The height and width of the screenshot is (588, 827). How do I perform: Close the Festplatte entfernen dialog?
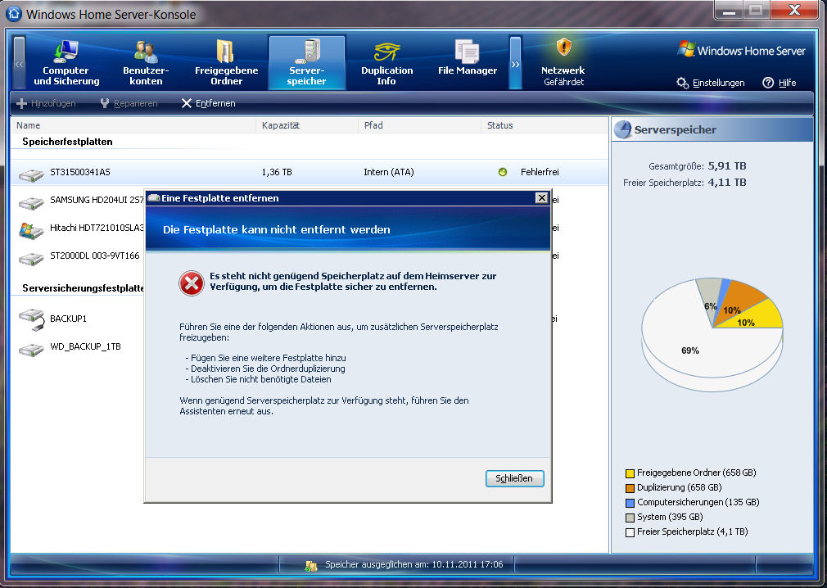[542, 197]
